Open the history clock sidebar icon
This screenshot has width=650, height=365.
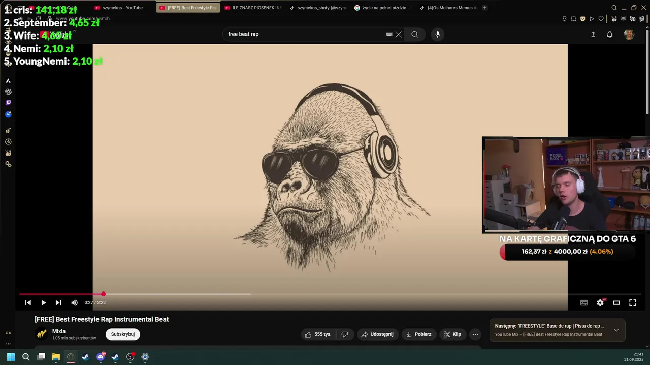(x=8, y=142)
